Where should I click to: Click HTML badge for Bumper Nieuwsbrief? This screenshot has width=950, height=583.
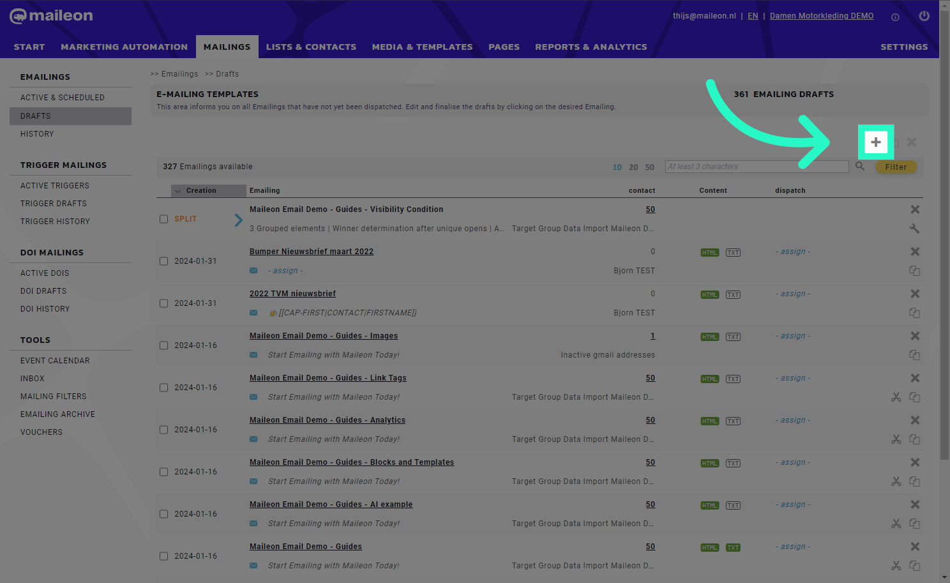click(709, 252)
